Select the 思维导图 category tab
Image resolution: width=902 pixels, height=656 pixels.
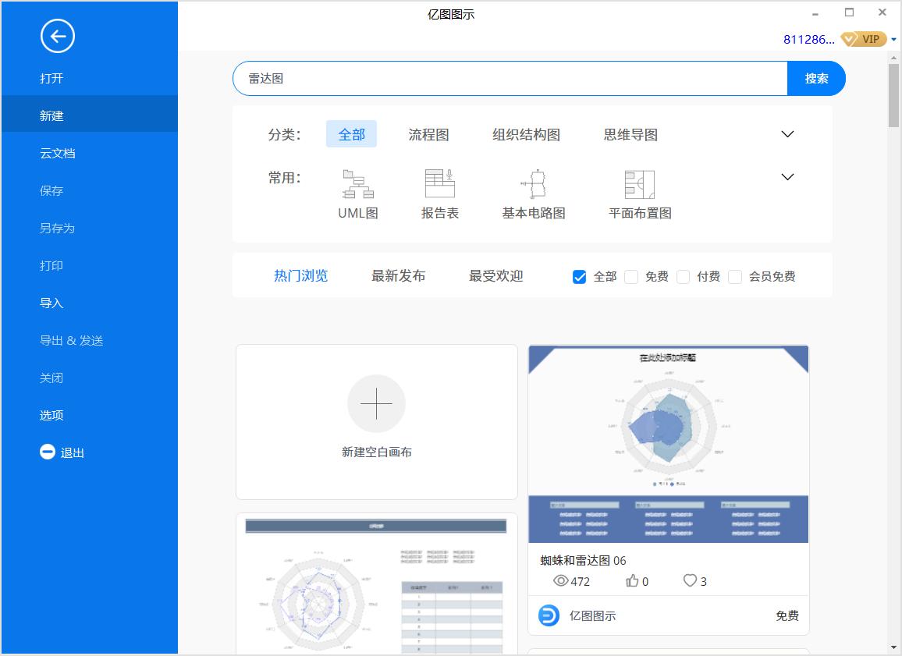pyautogui.click(x=629, y=134)
